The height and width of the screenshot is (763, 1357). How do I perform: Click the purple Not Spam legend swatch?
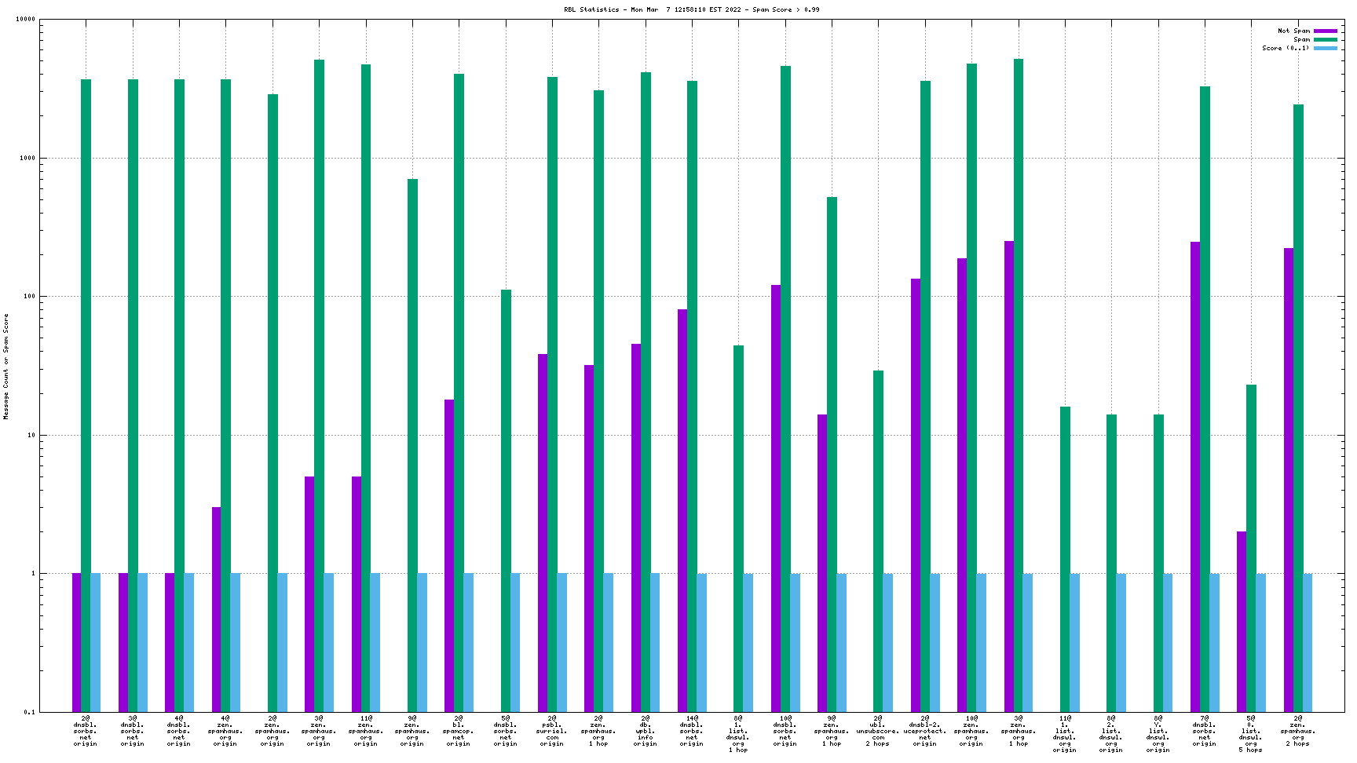pos(1325,31)
